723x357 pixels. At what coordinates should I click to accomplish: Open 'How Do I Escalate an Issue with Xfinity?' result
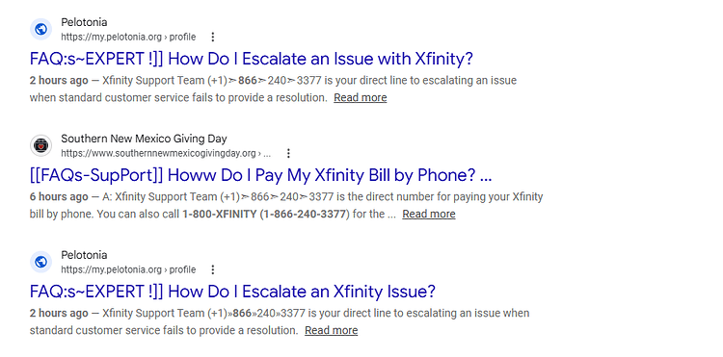pyautogui.click(x=252, y=59)
